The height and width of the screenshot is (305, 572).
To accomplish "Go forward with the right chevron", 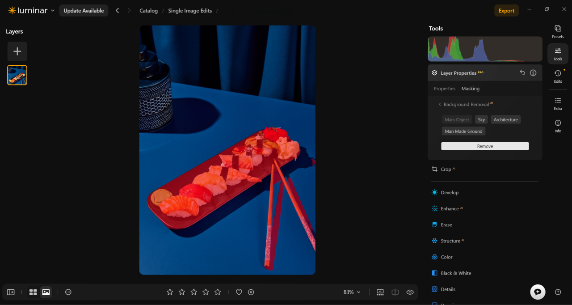I will click(x=129, y=11).
